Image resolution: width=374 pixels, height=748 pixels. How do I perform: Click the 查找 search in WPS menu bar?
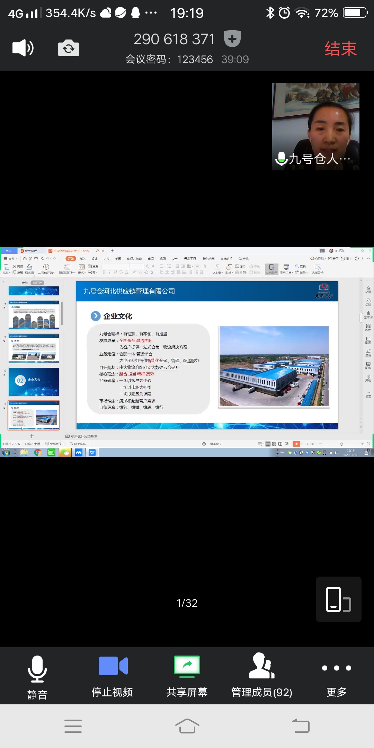coord(243,259)
